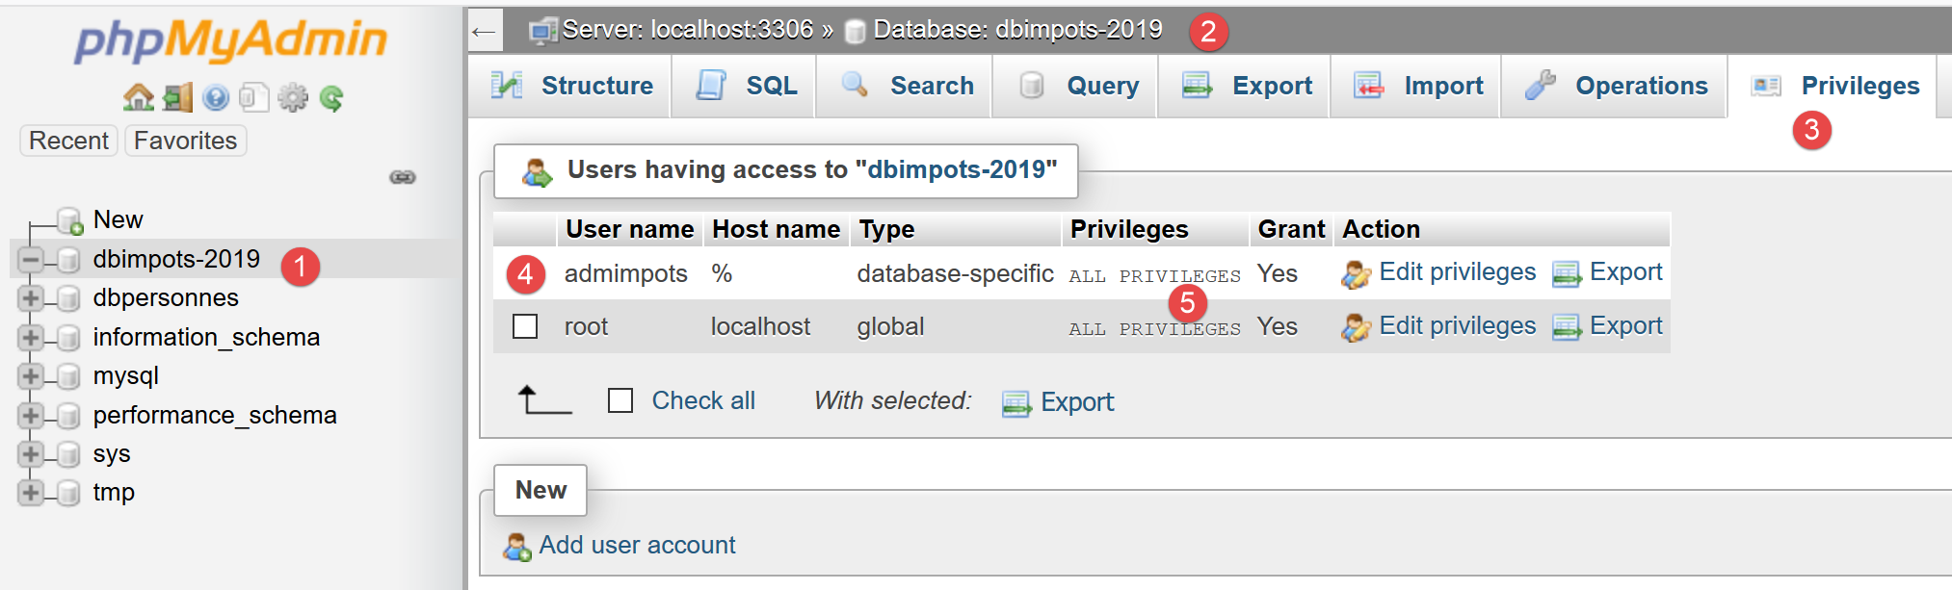Open the settings gear icon
The width and height of the screenshot is (1952, 590).
(x=293, y=97)
